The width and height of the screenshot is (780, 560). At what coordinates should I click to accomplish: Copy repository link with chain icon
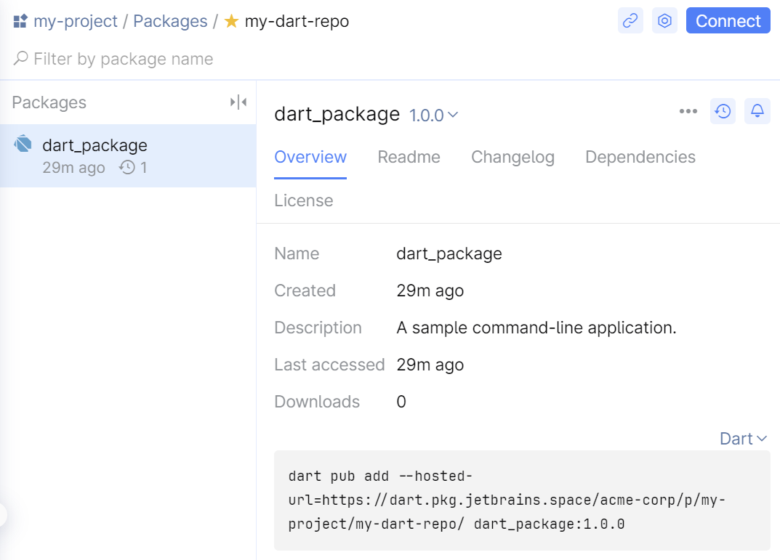[630, 21]
